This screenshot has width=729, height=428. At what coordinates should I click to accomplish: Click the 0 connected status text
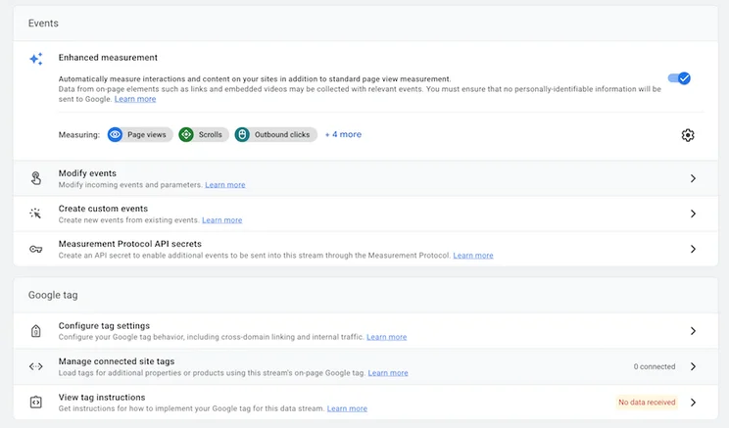(655, 366)
